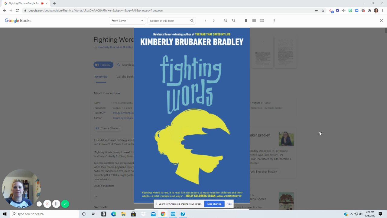Image resolution: width=387 pixels, height=218 pixels.
Task: Open the Get the book tab
Action: [x=125, y=77]
